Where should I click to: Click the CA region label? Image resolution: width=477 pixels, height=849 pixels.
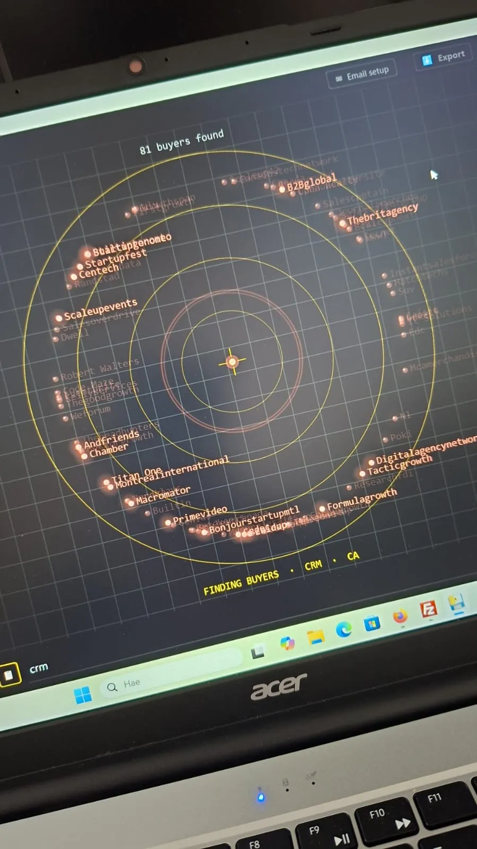coord(353,556)
